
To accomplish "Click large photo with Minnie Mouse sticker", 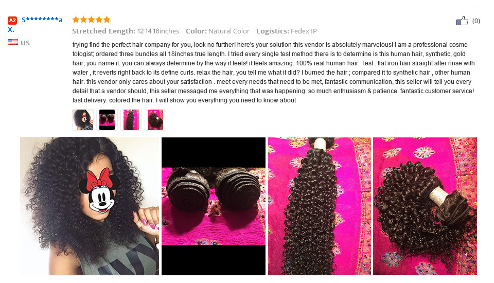I will pyautogui.click(x=90, y=206).
